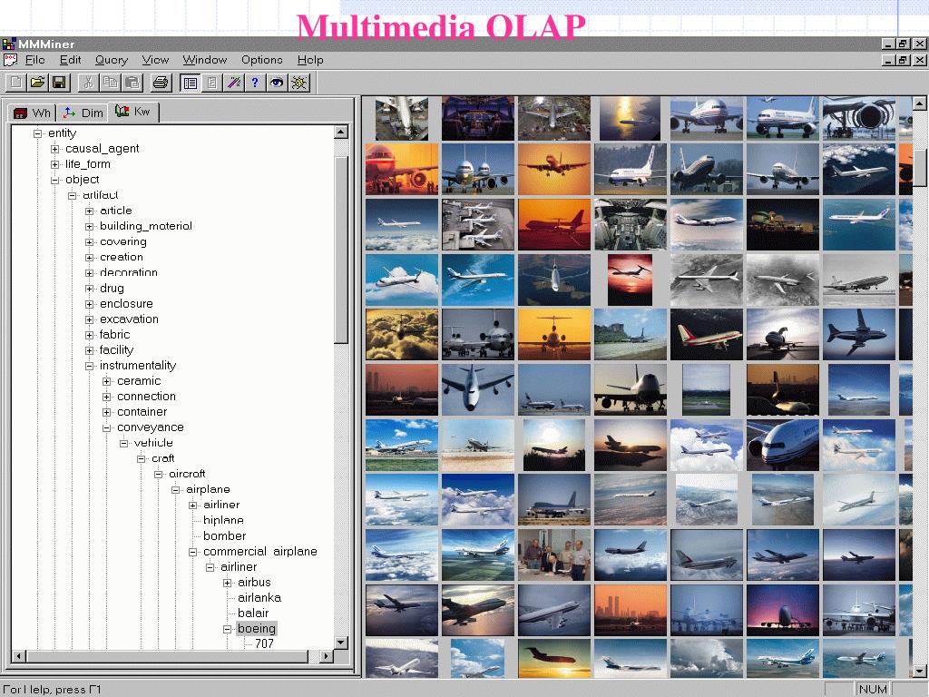This screenshot has height=697, width=929.
Task: Click the Help question mark icon
Action: point(255,83)
